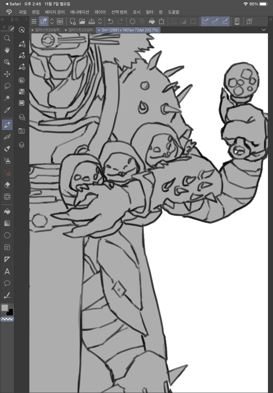The image size is (273, 393).
Task: Switch to the 일러스트233 canvas tab
Action: pos(79,30)
